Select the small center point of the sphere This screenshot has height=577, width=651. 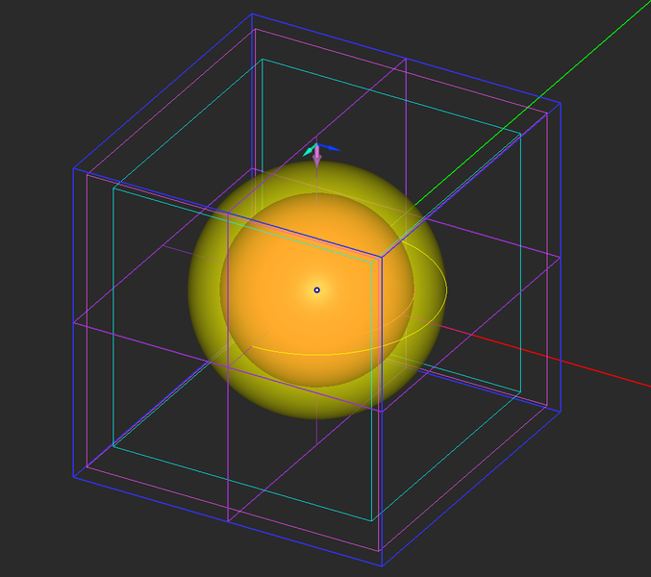[x=316, y=290]
